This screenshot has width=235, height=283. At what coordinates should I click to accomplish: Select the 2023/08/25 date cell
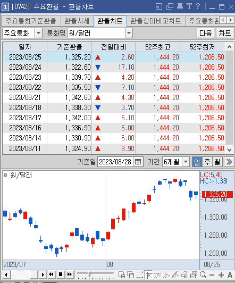click(x=25, y=57)
